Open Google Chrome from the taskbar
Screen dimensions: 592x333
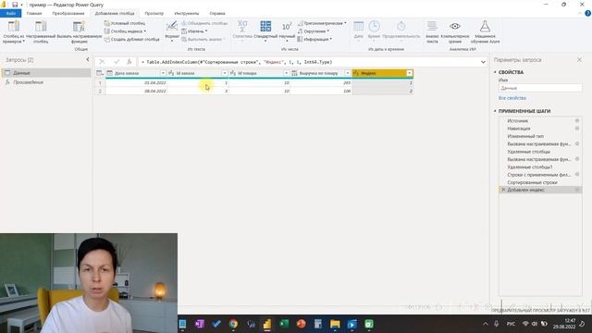233,324
